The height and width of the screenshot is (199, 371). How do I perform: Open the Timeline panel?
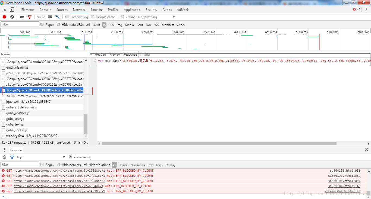coord(97,9)
